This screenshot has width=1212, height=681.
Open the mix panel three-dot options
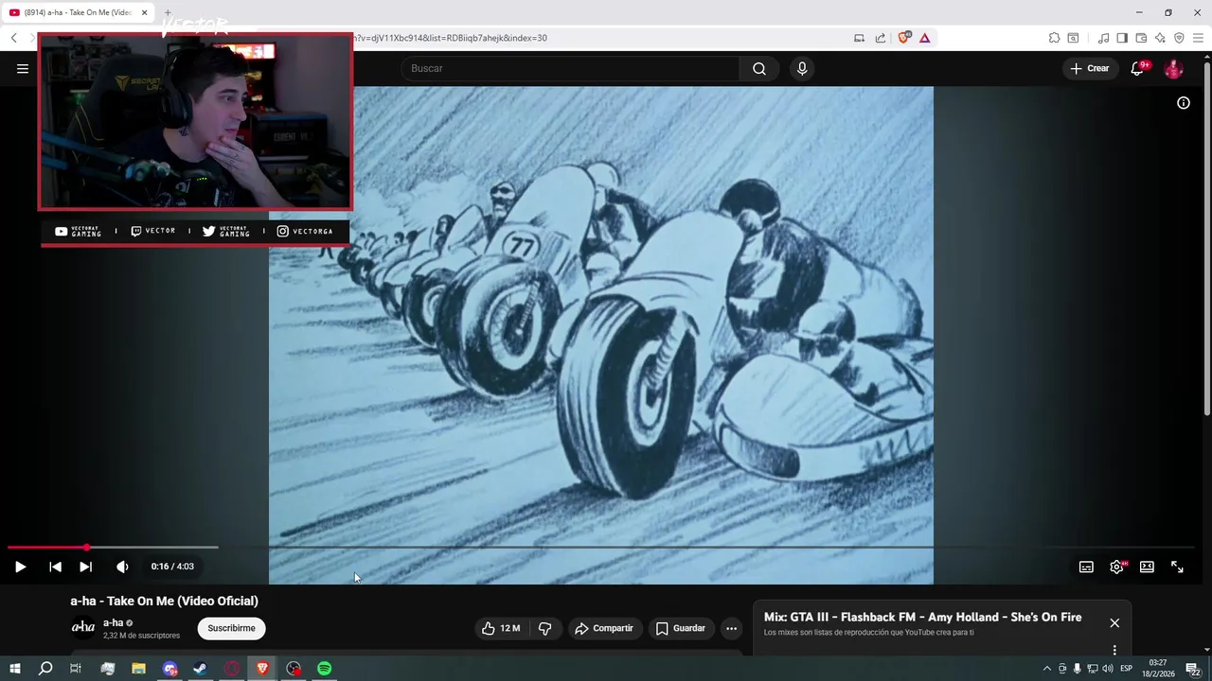coord(1114,650)
